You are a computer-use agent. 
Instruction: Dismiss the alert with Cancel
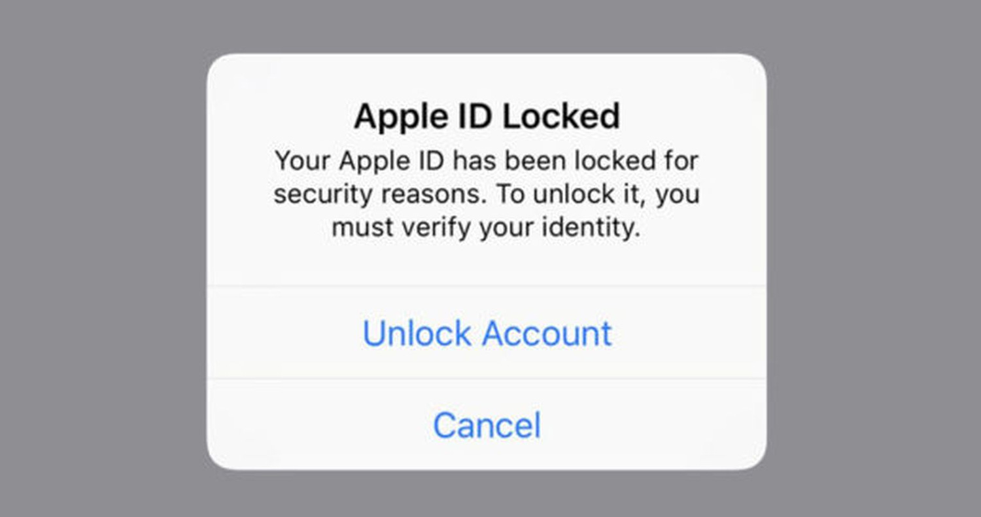[x=487, y=425]
